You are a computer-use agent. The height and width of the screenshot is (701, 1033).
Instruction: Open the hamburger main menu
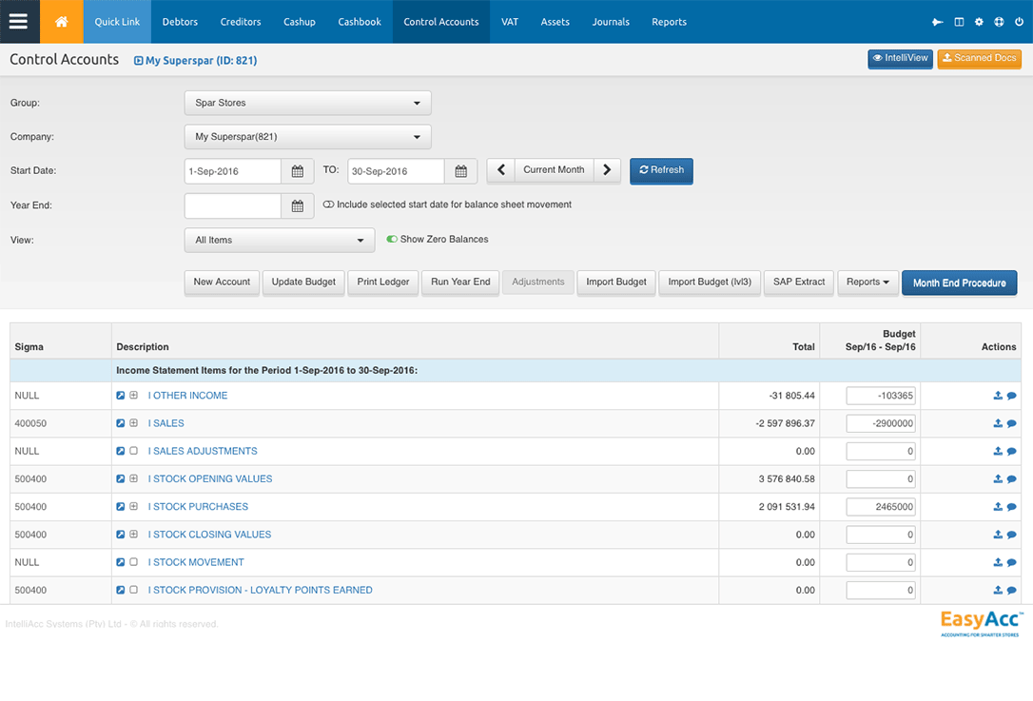click(x=18, y=21)
